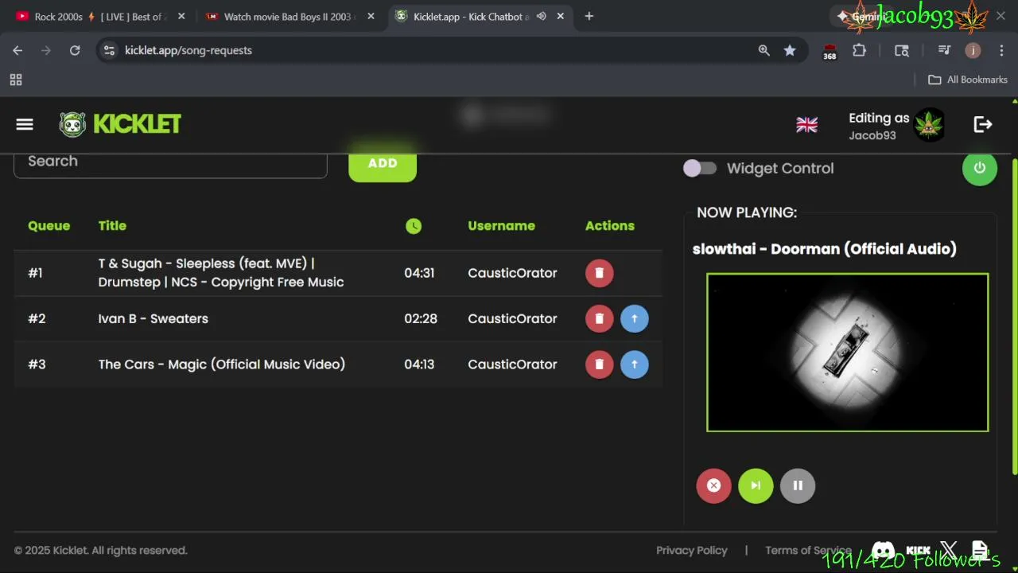The width and height of the screenshot is (1018, 573).
Task: Delete The Cars - Magic from queue
Action: pos(600,364)
